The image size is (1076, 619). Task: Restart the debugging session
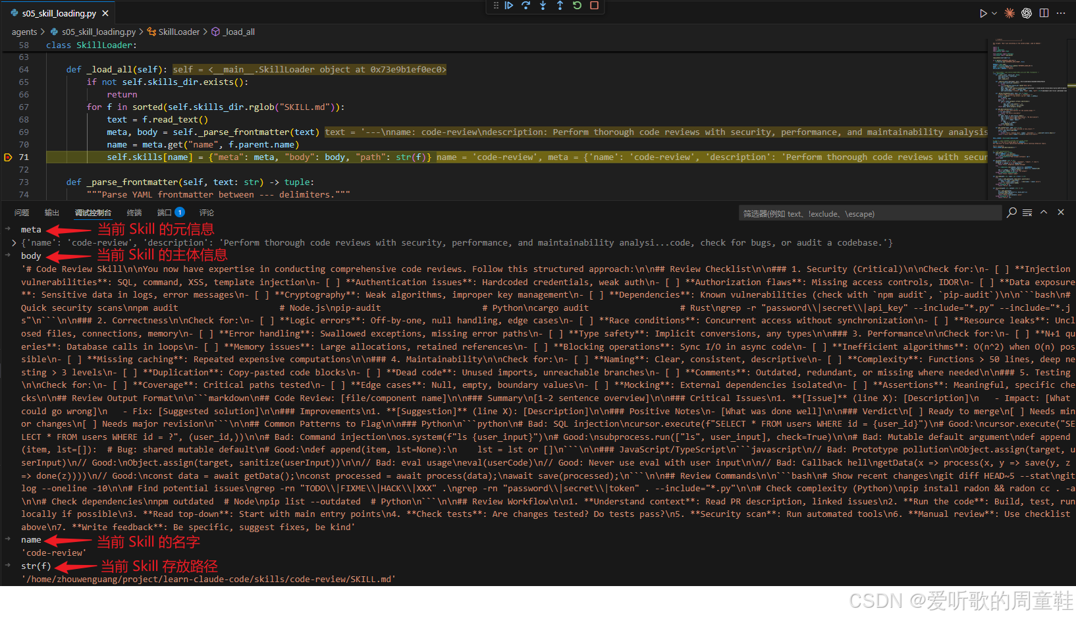click(577, 6)
